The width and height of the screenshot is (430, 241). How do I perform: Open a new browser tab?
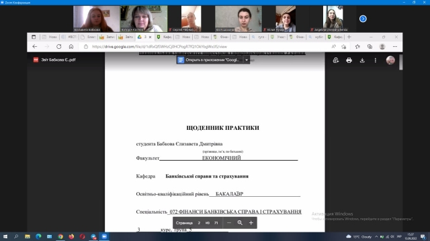[x=349, y=37]
